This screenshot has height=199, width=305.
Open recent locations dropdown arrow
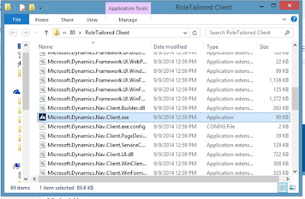coord(36,33)
